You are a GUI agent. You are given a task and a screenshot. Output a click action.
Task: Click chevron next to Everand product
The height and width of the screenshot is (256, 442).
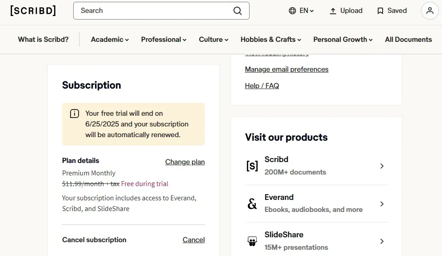382,204
